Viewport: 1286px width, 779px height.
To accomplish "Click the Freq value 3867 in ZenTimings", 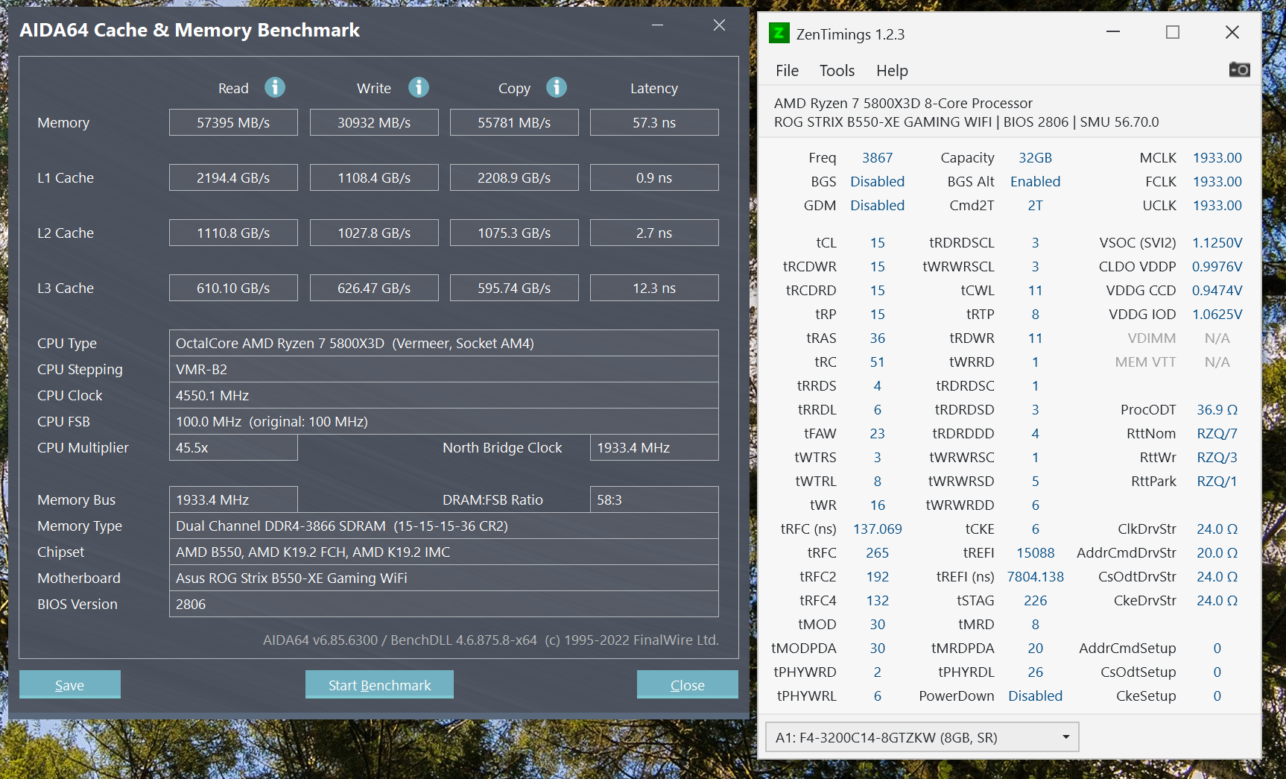I will click(x=877, y=158).
